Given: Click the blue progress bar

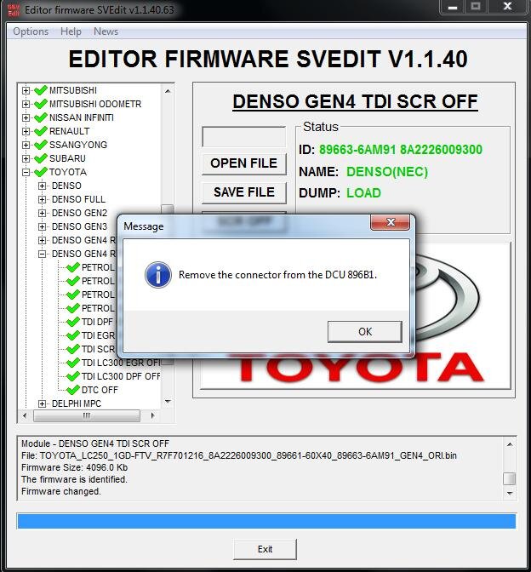Looking at the screenshot, I should [x=266, y=521].
